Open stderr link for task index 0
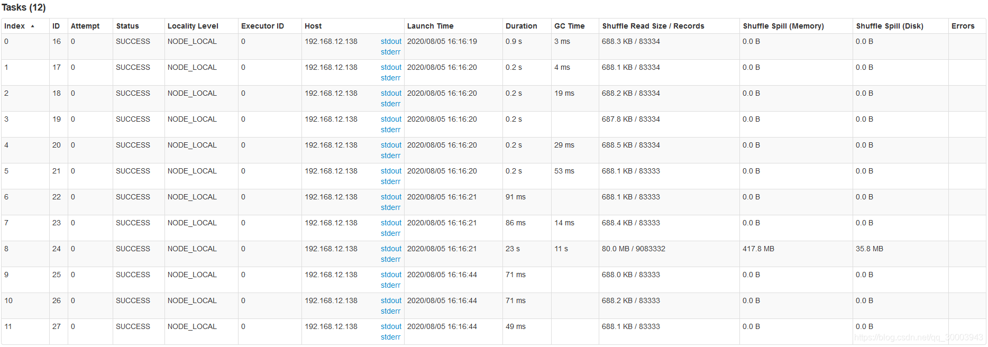This screenshot has width=988, height=347. pos(391,52)
